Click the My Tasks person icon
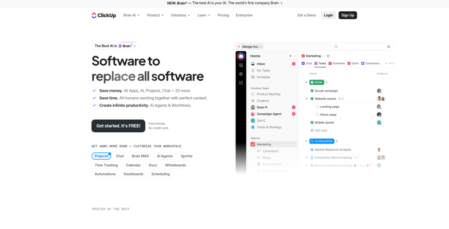Viewport: 449px width, 229px height. pyautogui.click(x=253, y=70)
